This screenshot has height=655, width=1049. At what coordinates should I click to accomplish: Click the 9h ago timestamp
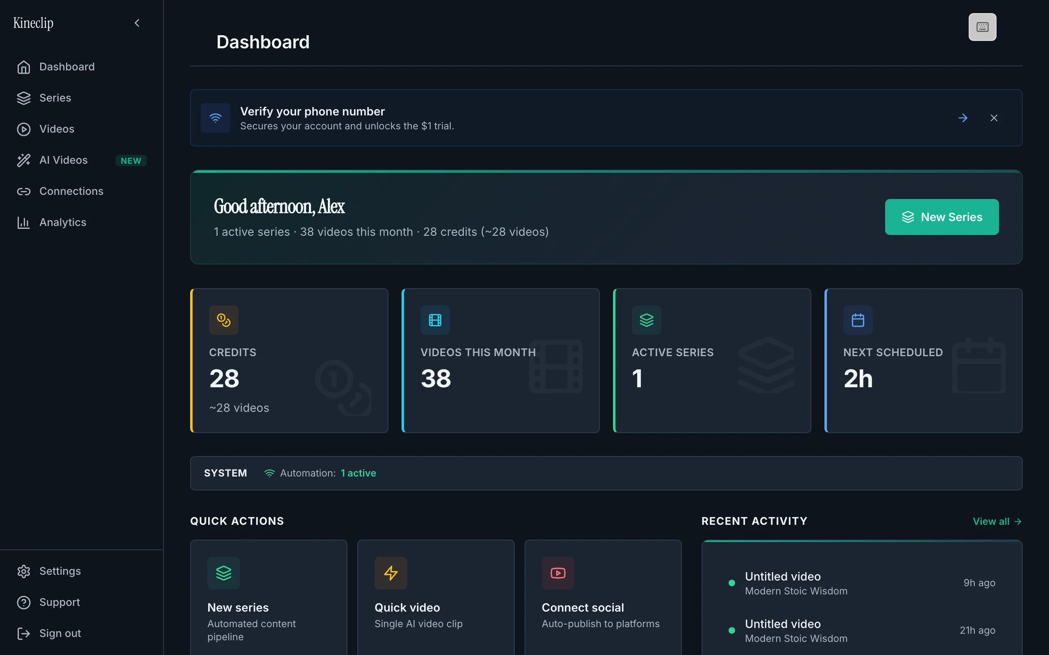point(979,583)
